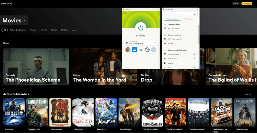Click the Recommended Locations thumbs-up icon
The image size is (257, 133).
(165, 50)
